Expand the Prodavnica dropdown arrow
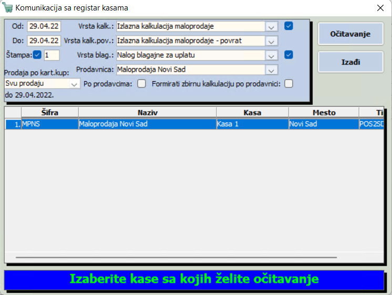The height and width of the screenshot is (295, 392). click(x=271, y=70)
